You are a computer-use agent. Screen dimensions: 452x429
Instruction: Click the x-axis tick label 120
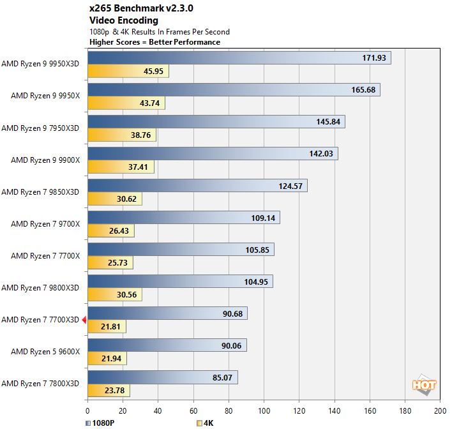(299, 411)
